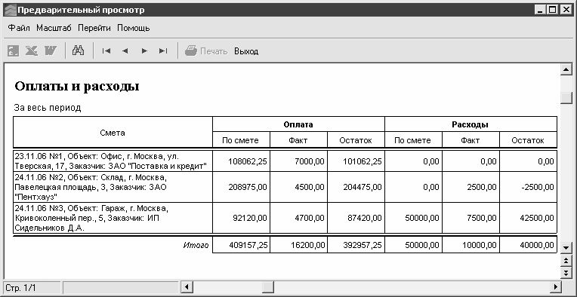Click the first export icon in toolbar

[14, 51]
